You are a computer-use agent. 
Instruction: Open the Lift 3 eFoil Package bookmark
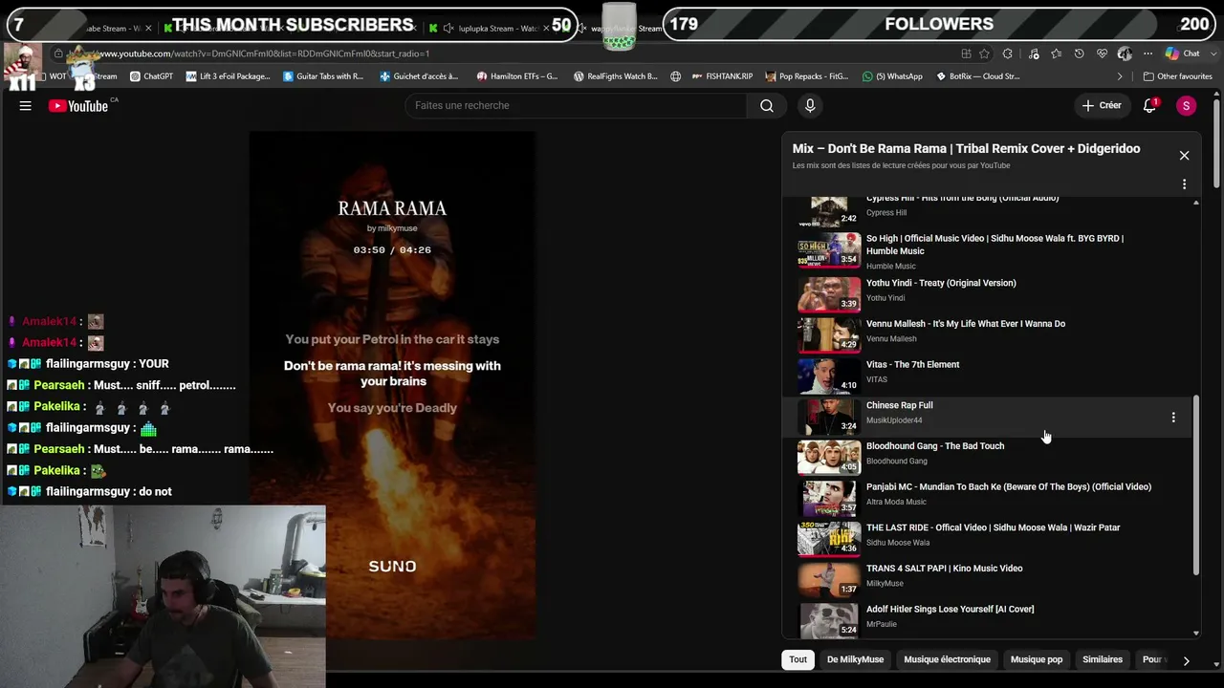pos(229,76)
